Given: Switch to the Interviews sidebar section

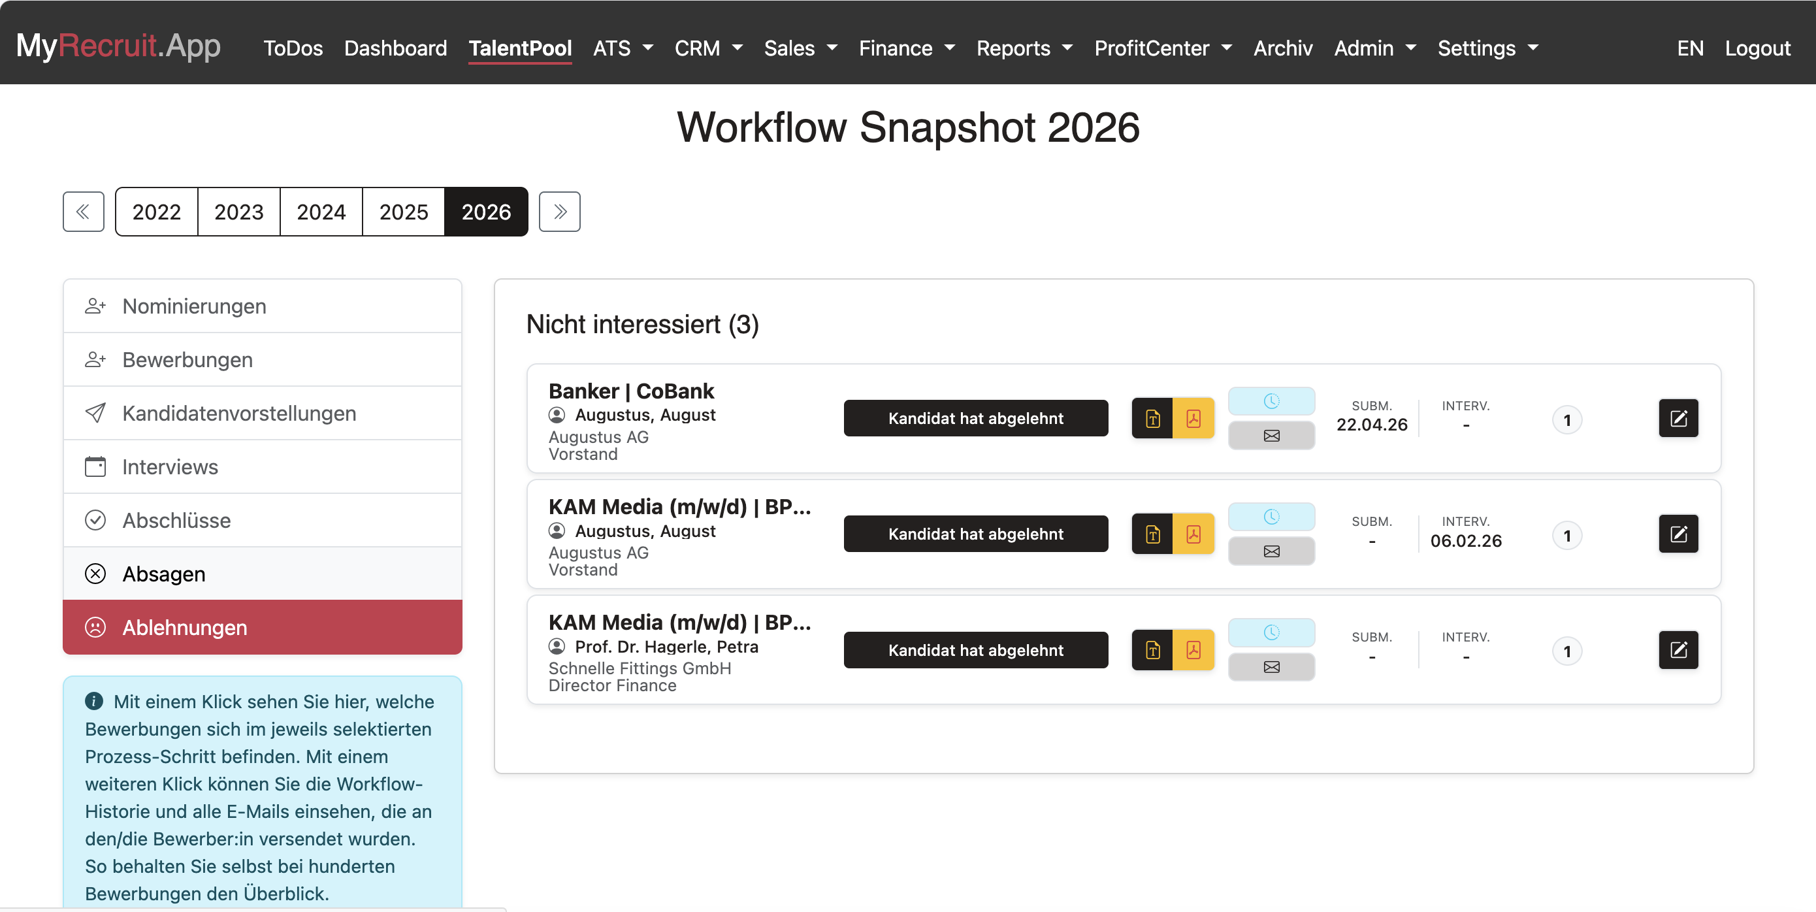Looking at the screenshot, I should pyautogui.click(x=262, y=466).
